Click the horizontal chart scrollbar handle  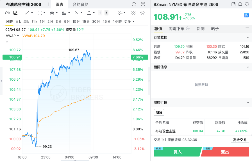tap(75, 160)
